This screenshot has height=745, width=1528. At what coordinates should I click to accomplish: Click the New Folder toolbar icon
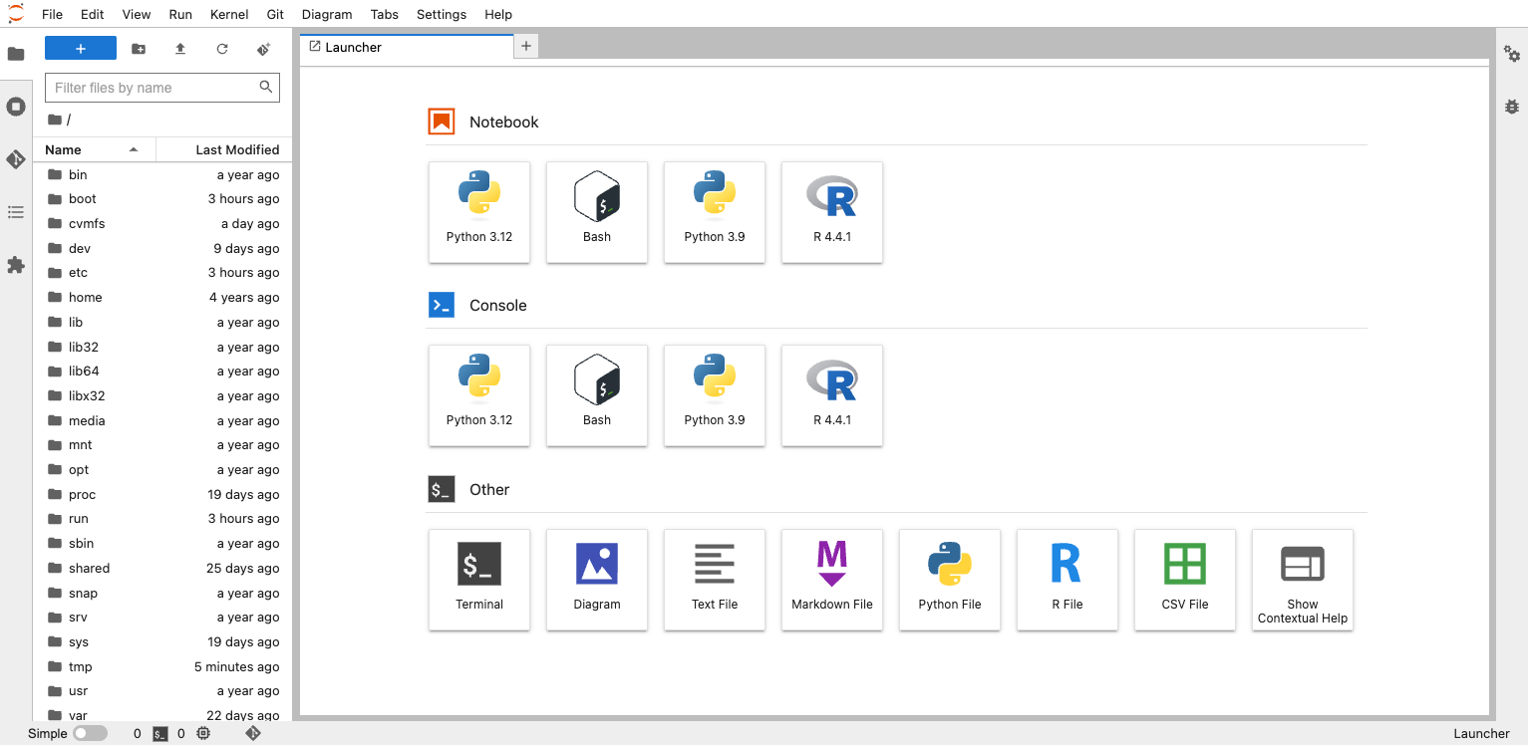coord(139,49)
